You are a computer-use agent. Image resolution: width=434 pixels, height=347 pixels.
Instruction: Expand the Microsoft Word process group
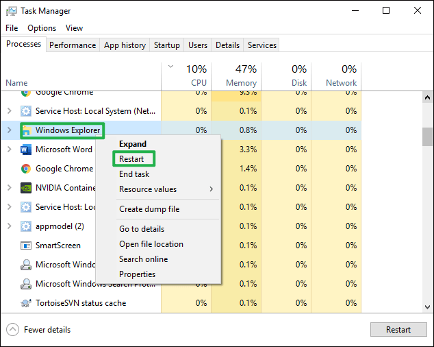point(10,149)
